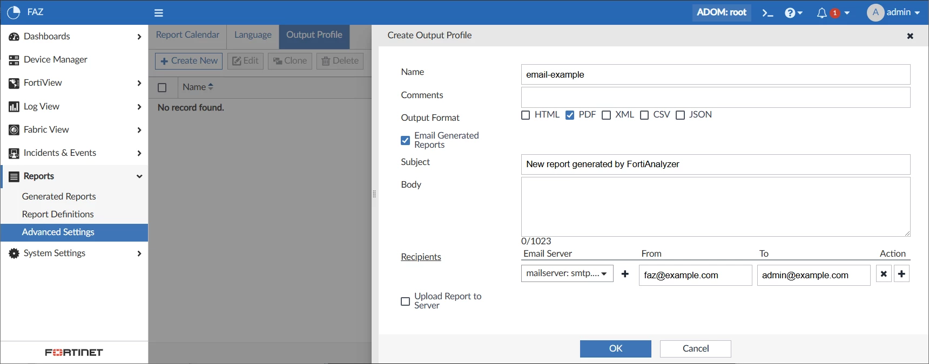Viewport: 929px width, 364px height.
Task: Click the Incidents & Events icon
Action: tap(14, 153)
